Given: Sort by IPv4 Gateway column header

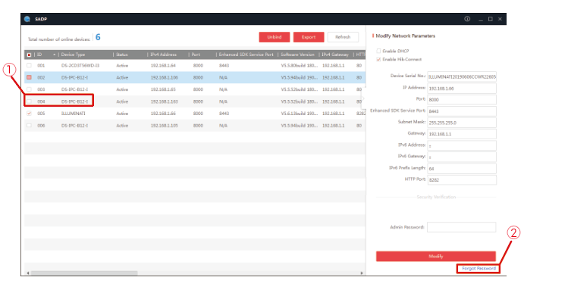Looking at the screenshot, I should (335, 55).
